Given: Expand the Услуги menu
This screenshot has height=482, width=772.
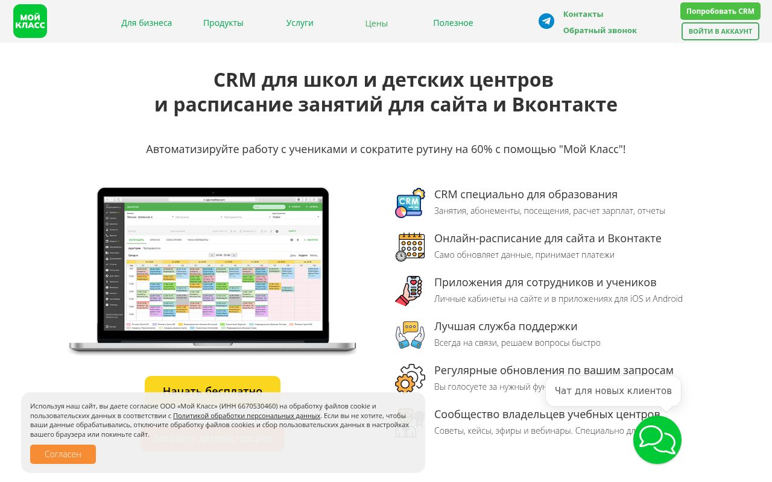Looking at the screenshot, I should pos(300,23).
